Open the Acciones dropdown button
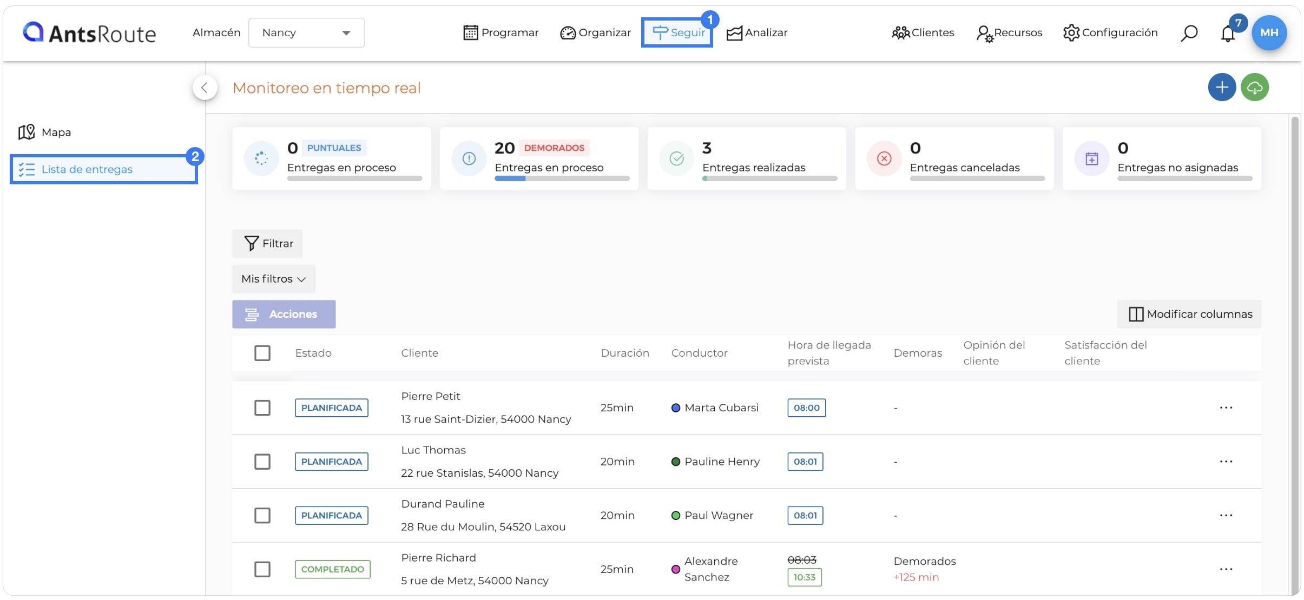1304x600 pixels. [x=284, y=314]
